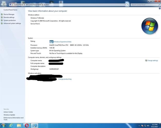Image resolution: width=161 pixels, height=128 pixels.
Task: Click the 'Service Pack 1' text
Action: (x=35, y=24)
